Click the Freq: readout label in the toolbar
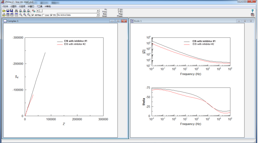 105,12
